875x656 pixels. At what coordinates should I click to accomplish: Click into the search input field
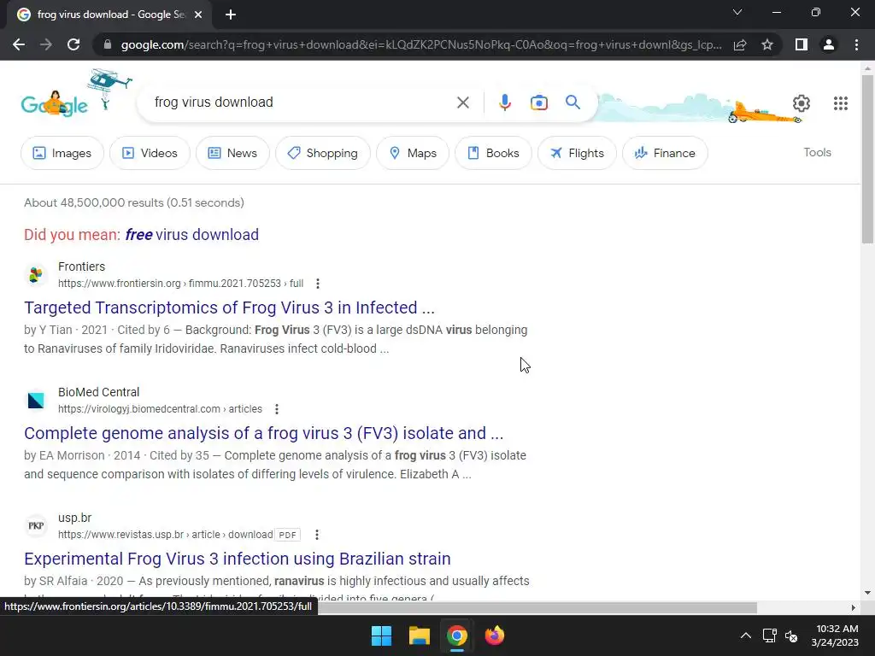[x=302, y=102]
